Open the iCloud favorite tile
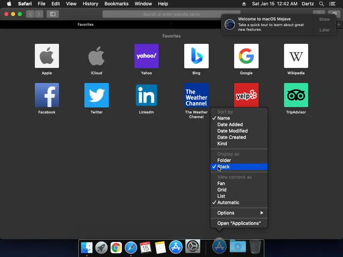Viewport: 343px width, 257px height. (x=96, y=56)
